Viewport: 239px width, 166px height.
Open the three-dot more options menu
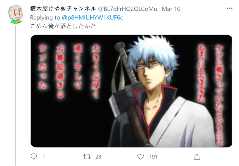[x=229, y=8]
